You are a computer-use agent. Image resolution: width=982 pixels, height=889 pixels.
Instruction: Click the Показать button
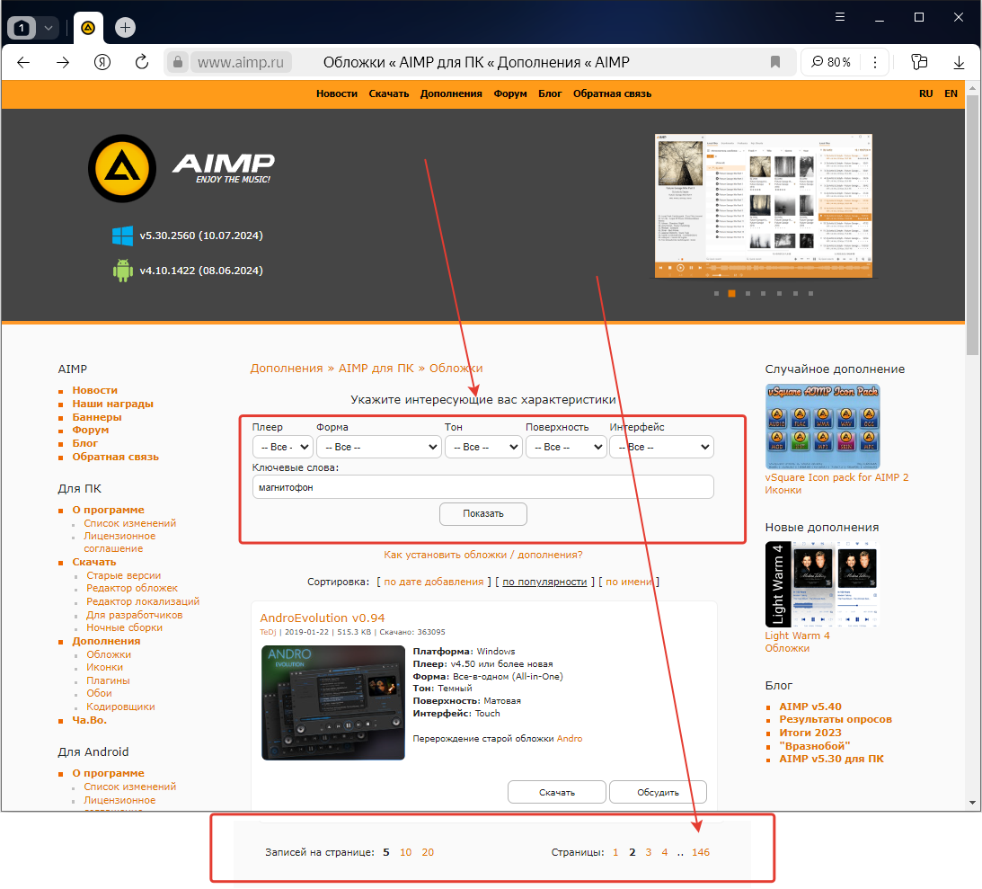482,514
